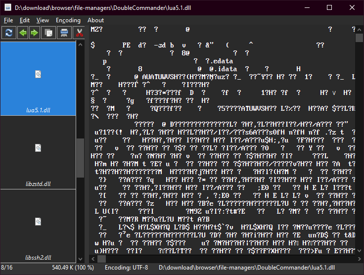Viewport: 364px width, 275px height.
Task: Open the Edit menu
Action: [x=25, y=20]
